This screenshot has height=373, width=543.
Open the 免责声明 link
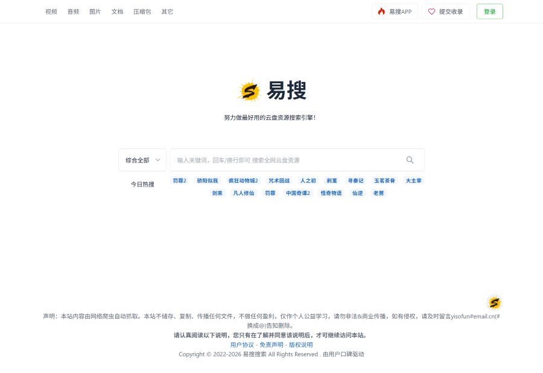[271, 345]
